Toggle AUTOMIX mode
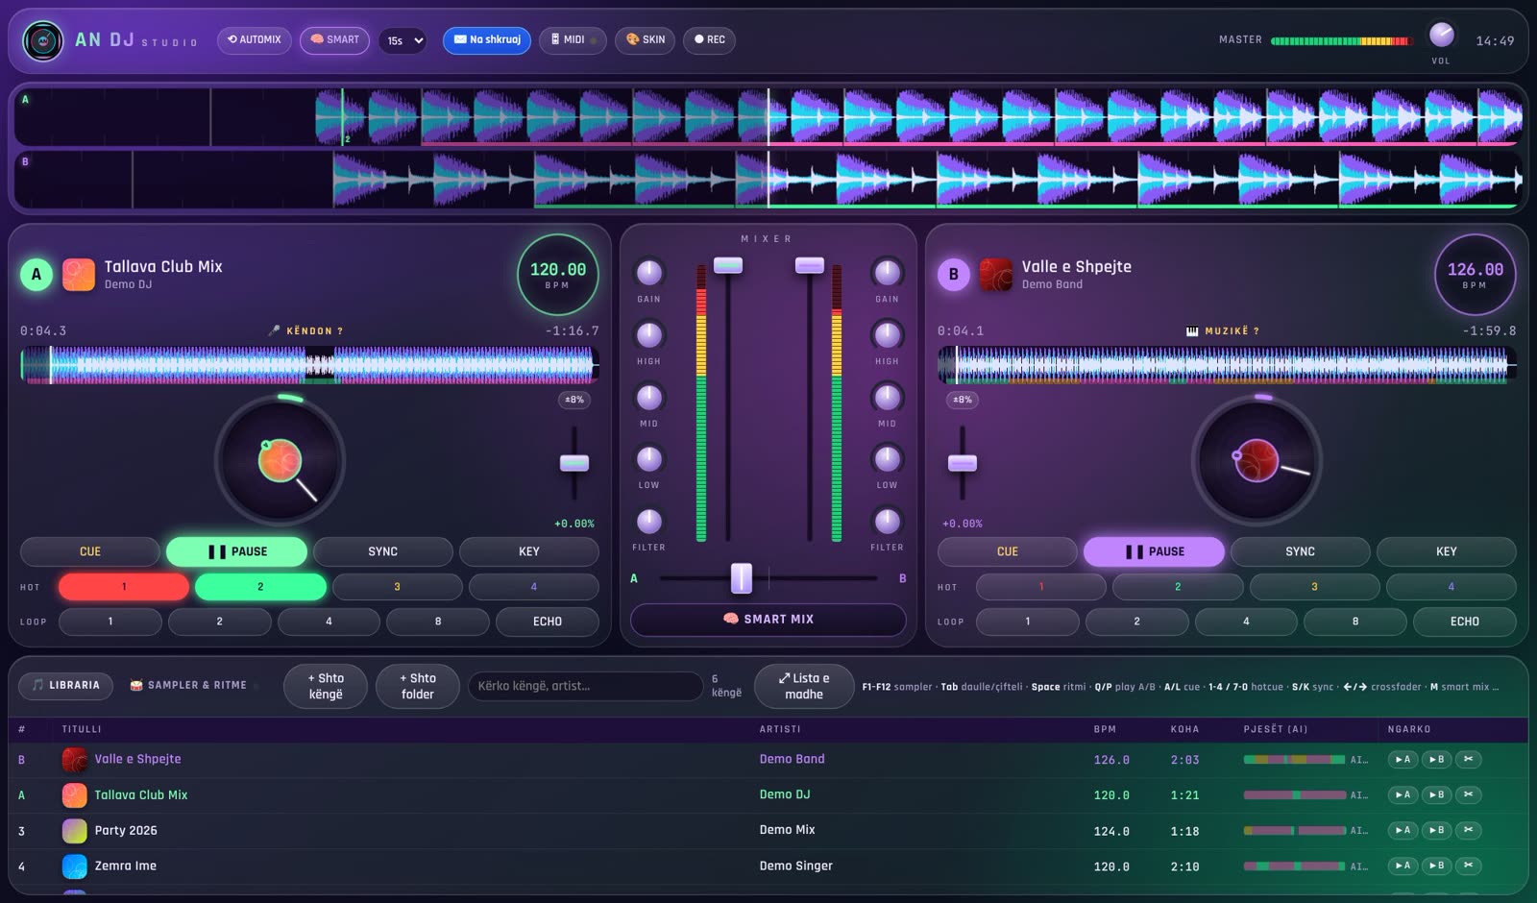1537x903 pixels. coord(255,39)
